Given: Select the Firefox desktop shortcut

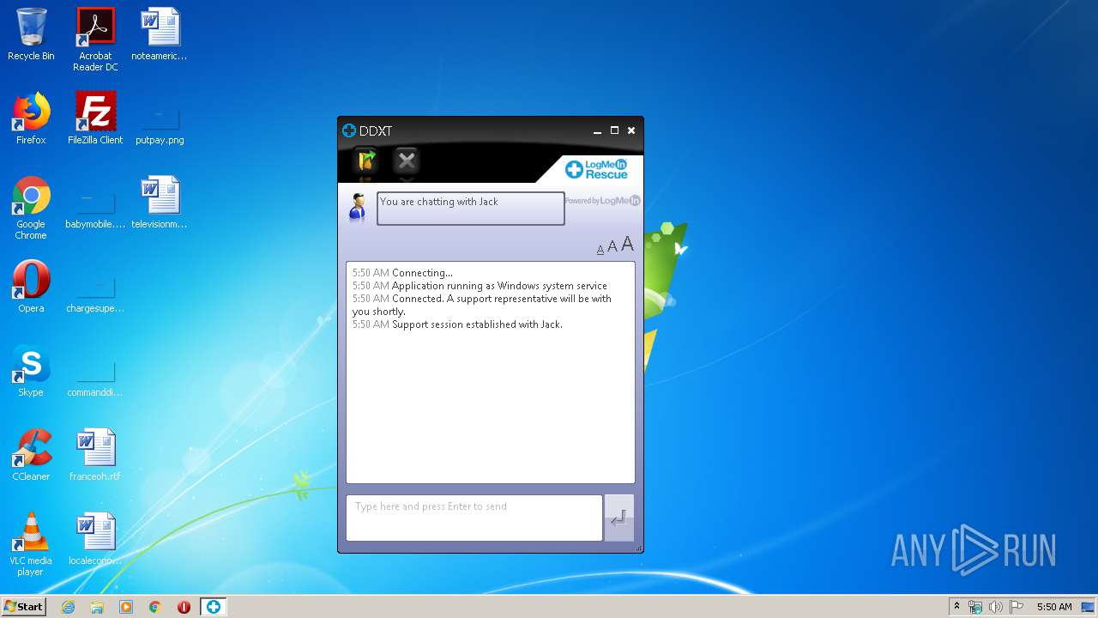Looking at the screenshot, I should pos(31,118).
